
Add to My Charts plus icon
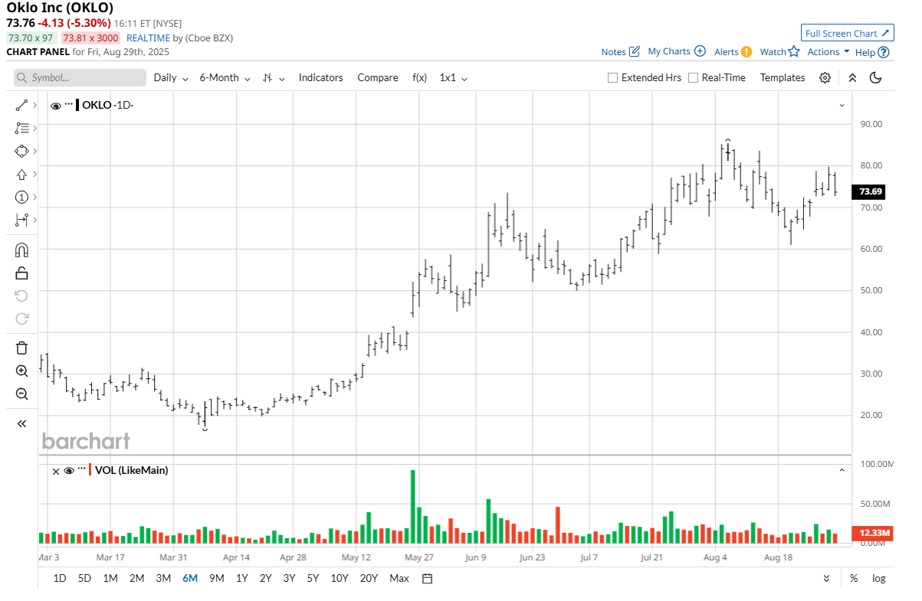[x=700, y=51]
